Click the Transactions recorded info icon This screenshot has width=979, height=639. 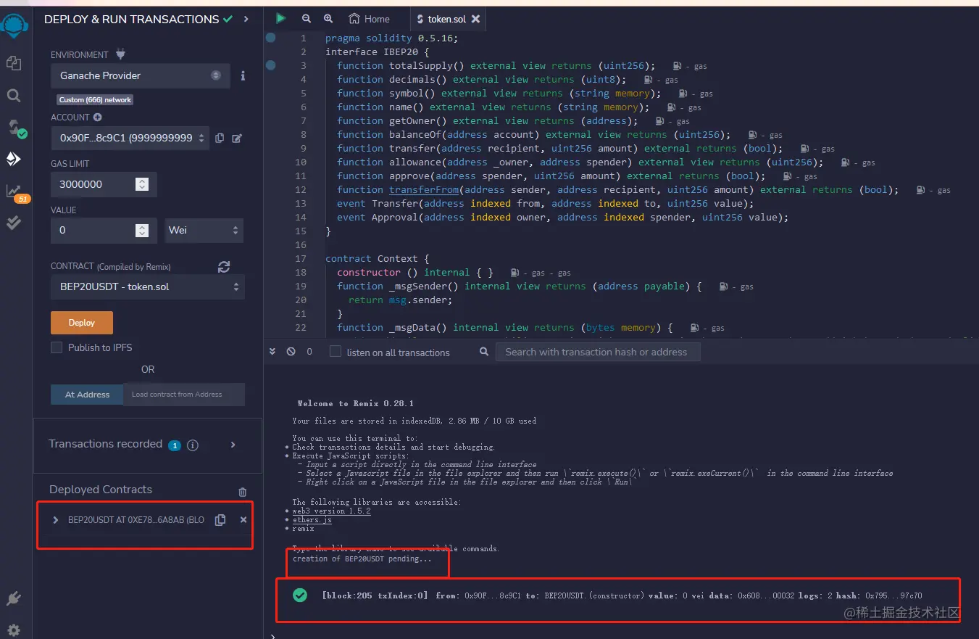193,445
